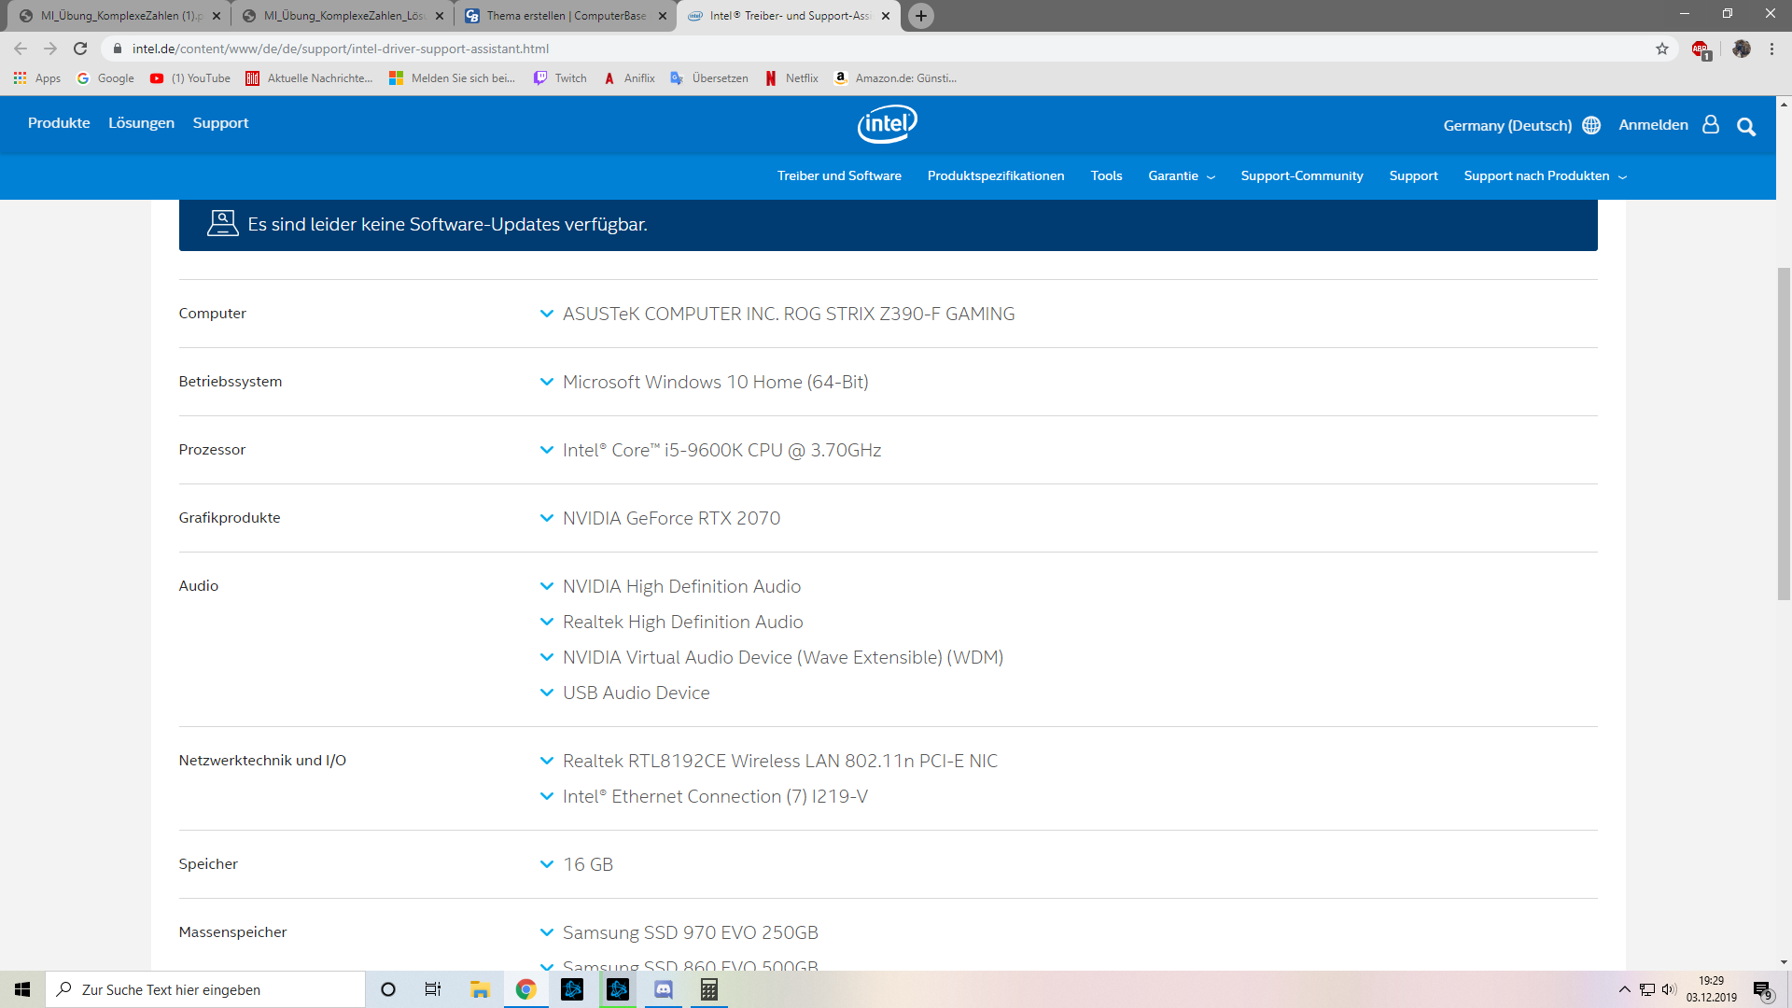Open the adblock extension icon

(x=1701, y=49)
